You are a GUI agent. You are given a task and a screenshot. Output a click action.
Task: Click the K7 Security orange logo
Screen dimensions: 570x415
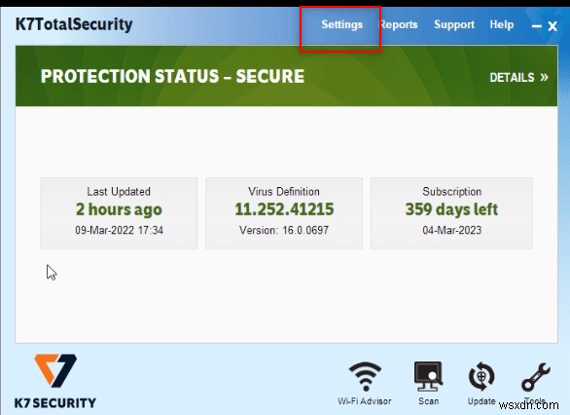[55, 370]
